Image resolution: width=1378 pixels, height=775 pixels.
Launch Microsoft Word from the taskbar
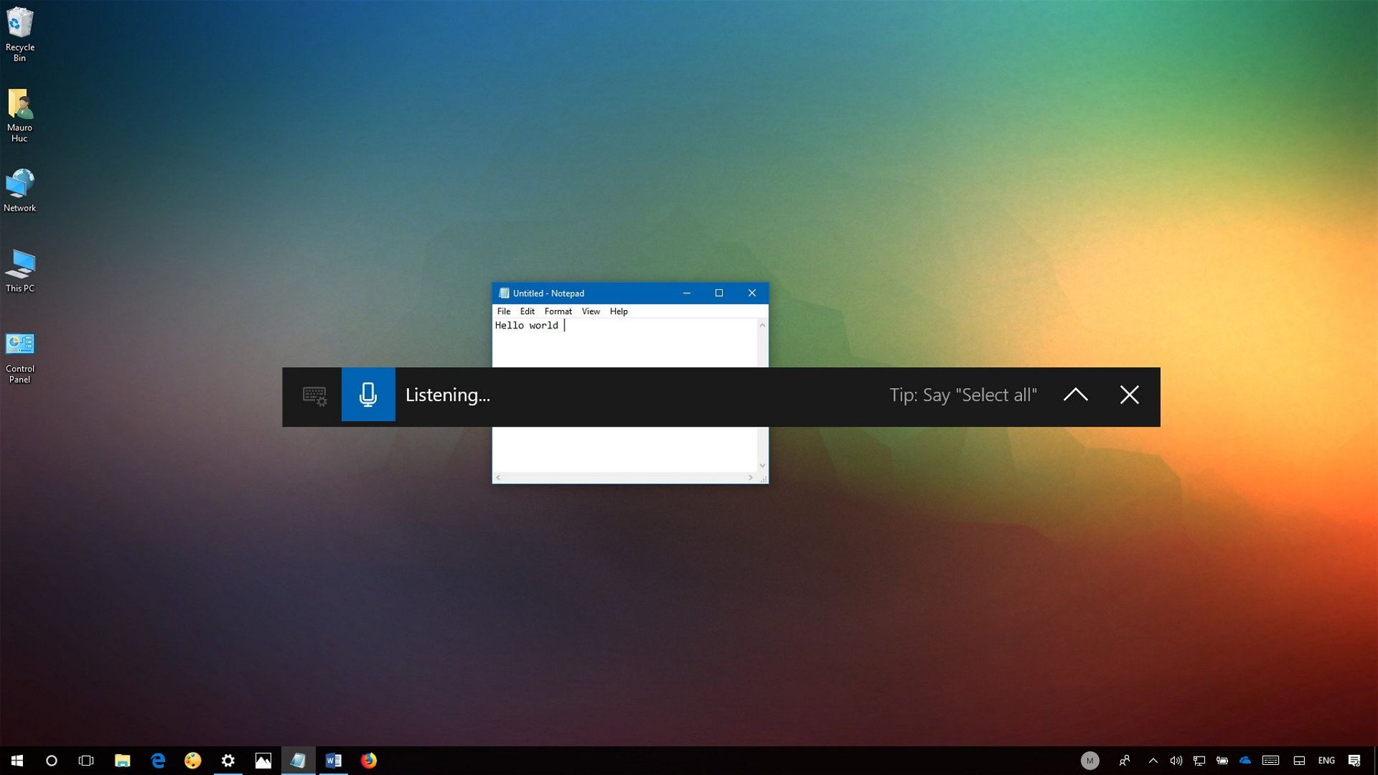(333, 761)
